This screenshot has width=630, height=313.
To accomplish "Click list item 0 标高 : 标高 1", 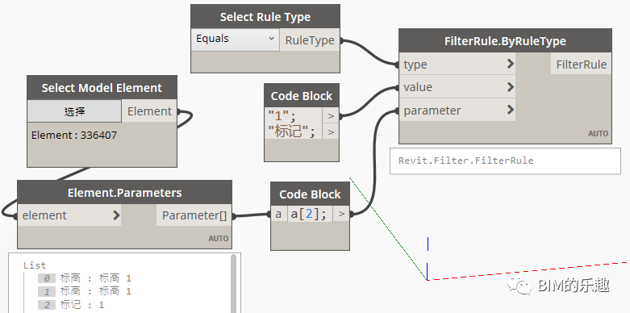I will tap(96, 278).
